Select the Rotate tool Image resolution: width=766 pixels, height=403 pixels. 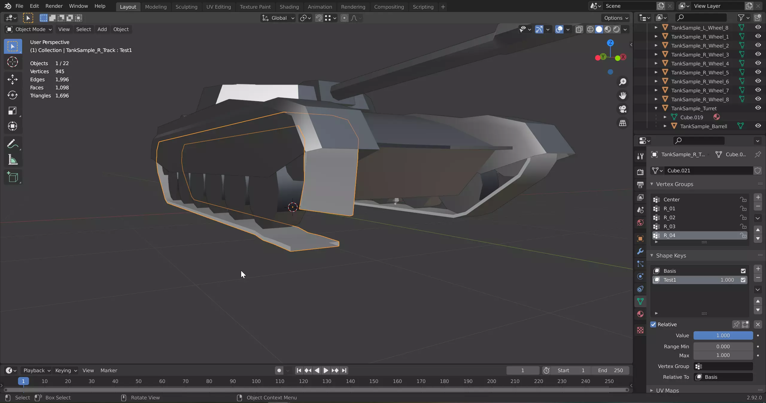13,95
